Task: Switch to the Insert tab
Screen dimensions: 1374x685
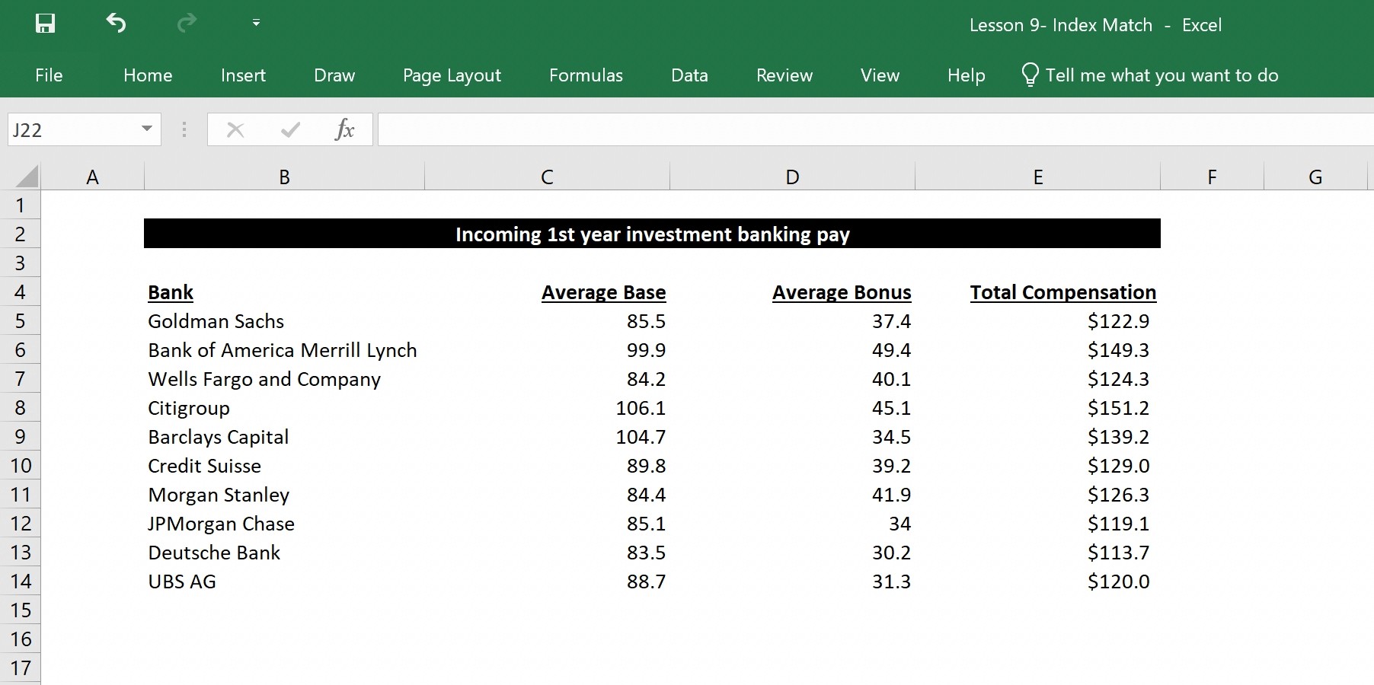Action: point(243,75)
